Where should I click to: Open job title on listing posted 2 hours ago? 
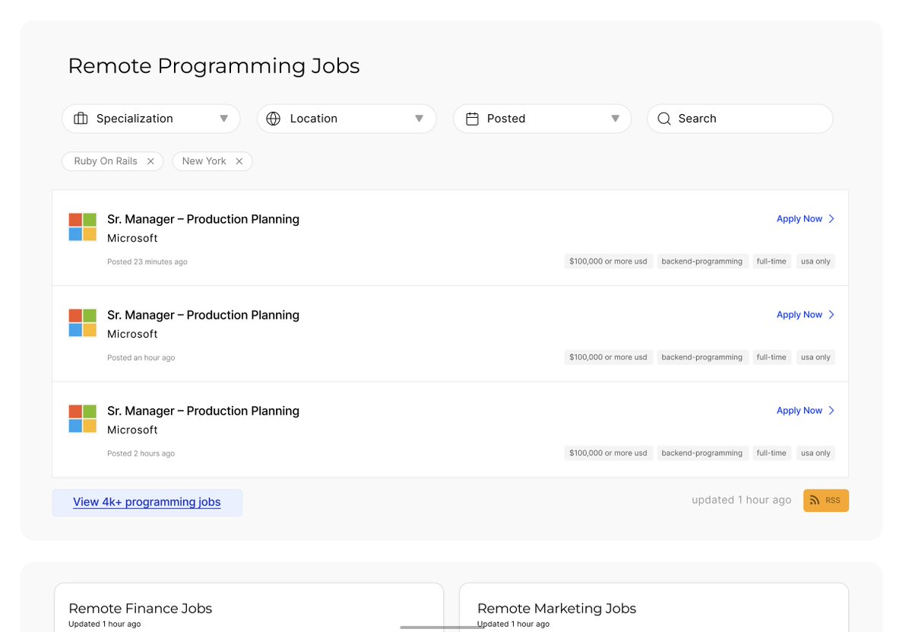203,411
